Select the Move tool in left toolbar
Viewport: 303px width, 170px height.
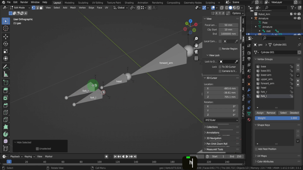(5, 37)
